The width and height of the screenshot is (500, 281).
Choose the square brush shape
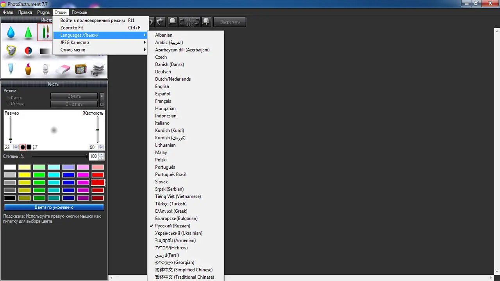(x=29, y=147)
